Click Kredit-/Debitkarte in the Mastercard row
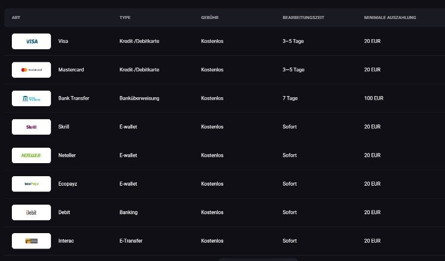445x261 pixels. [139, 70]
